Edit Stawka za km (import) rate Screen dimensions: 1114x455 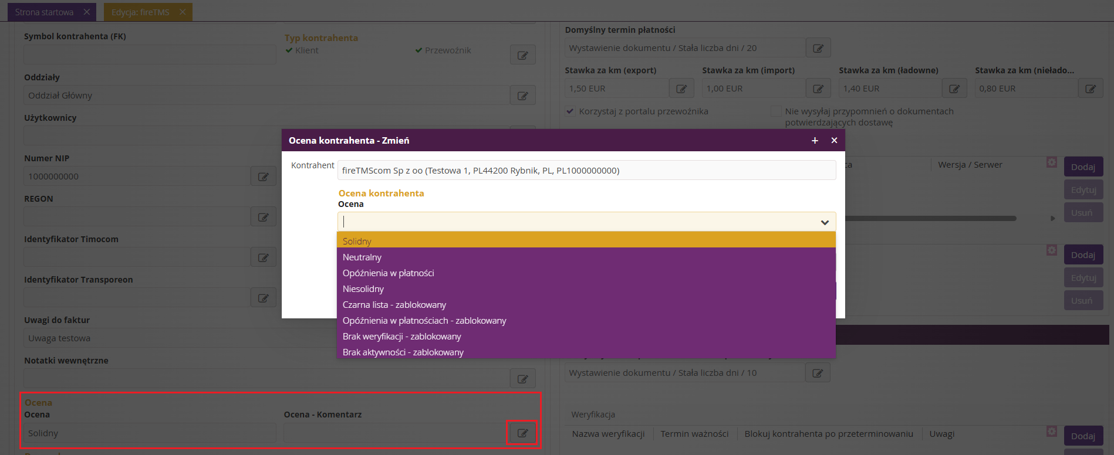818,89
